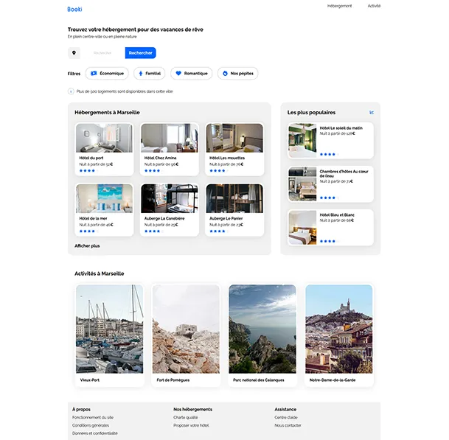The height and width of the screenshot is (440, 449).
Task: Open Données et confidentialité footer link
Action: coord(95,433)
